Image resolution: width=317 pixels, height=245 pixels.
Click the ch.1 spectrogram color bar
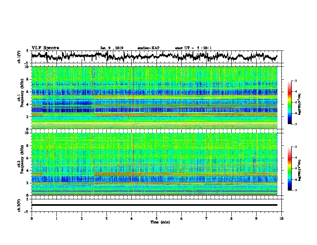(x=289, y=102)
